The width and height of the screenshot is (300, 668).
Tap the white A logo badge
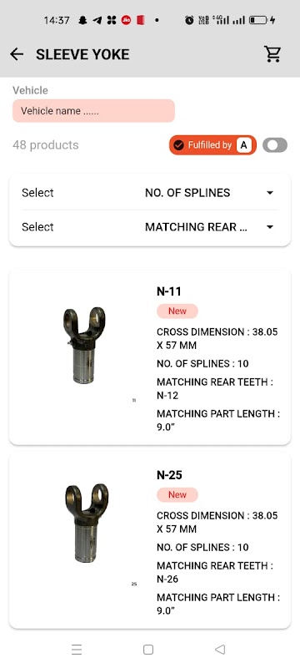(244, 145)
